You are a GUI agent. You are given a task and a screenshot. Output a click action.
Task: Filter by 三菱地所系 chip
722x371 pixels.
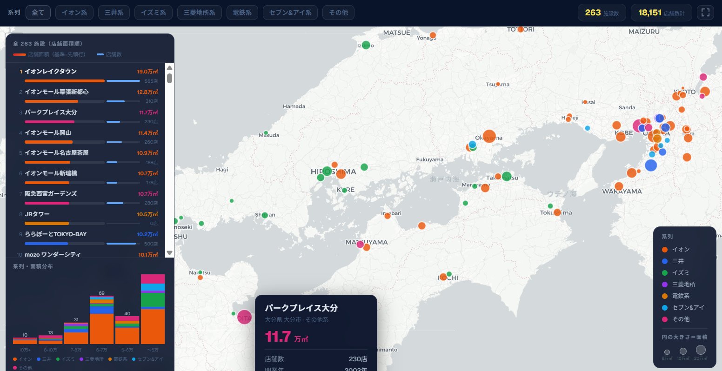tap(200, 13)
